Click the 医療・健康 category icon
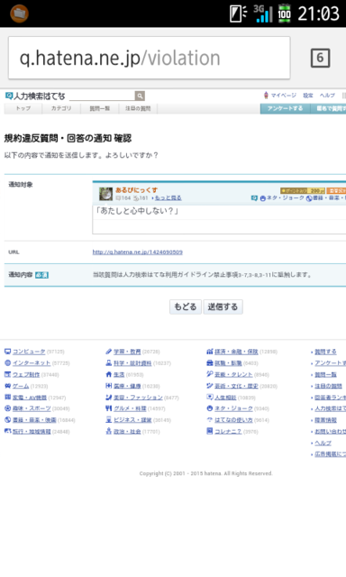This screenshot has width=346, height=577. point(108,386)
